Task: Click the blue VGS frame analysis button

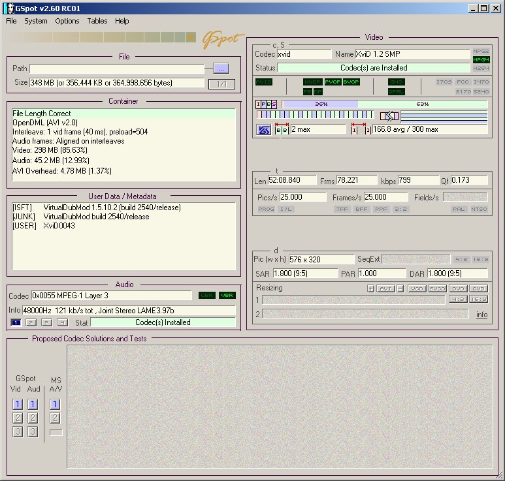Action: tap(264, 130)
